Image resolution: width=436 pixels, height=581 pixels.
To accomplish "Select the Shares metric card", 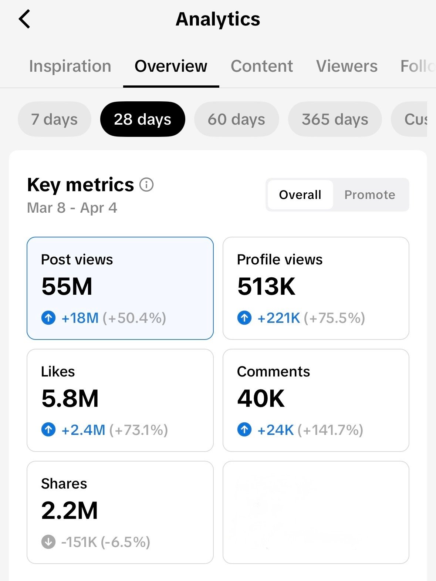I will click(120, 512).
